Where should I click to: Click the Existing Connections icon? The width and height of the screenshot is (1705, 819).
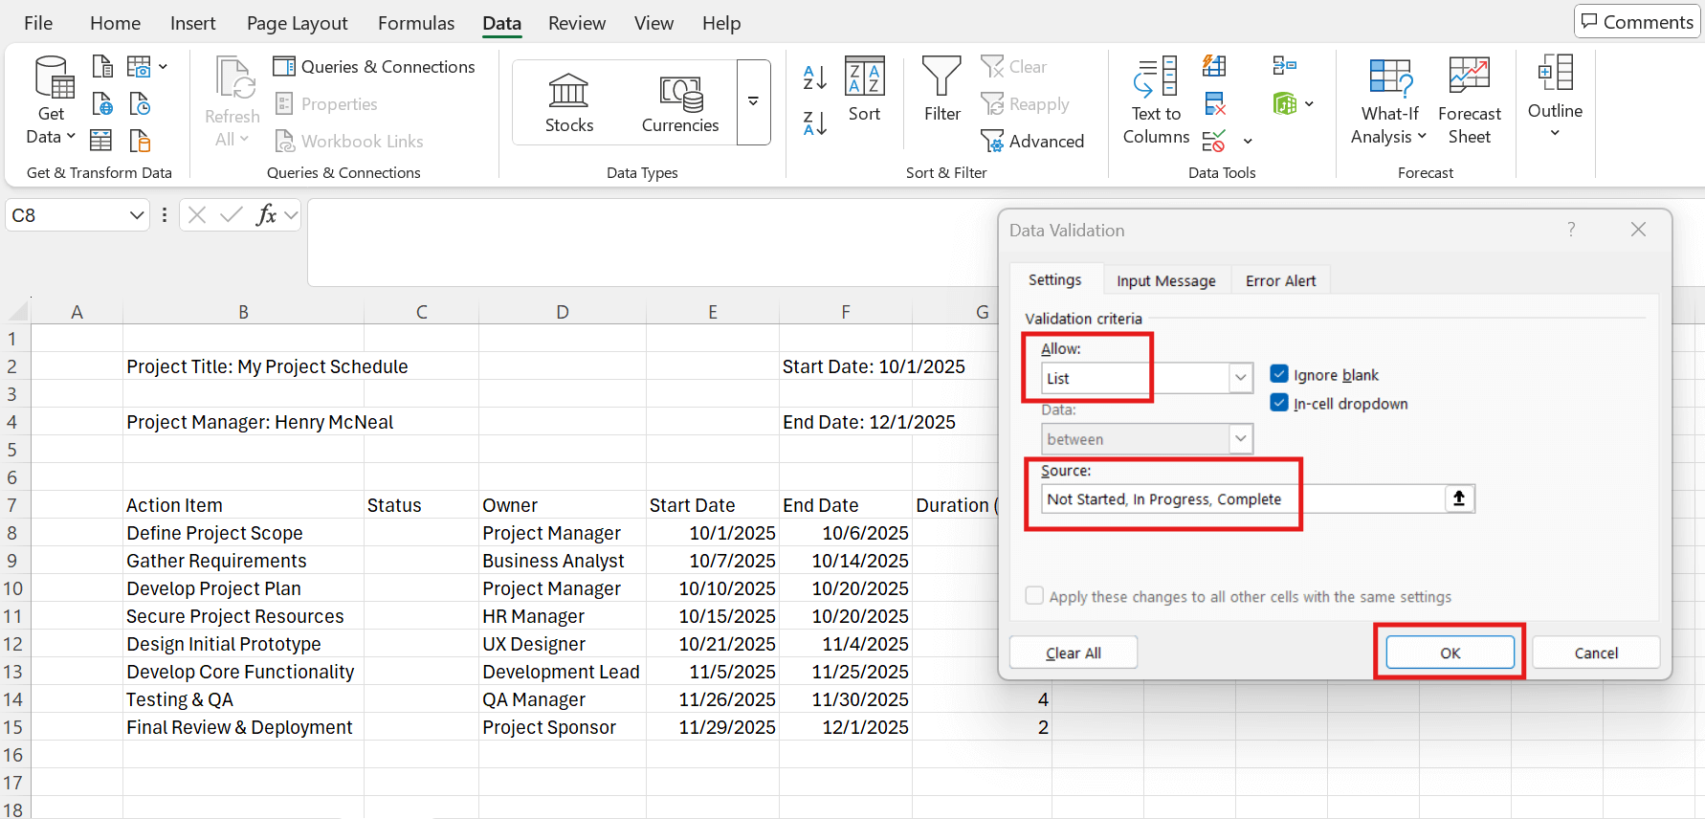click(x=140, y=141)
